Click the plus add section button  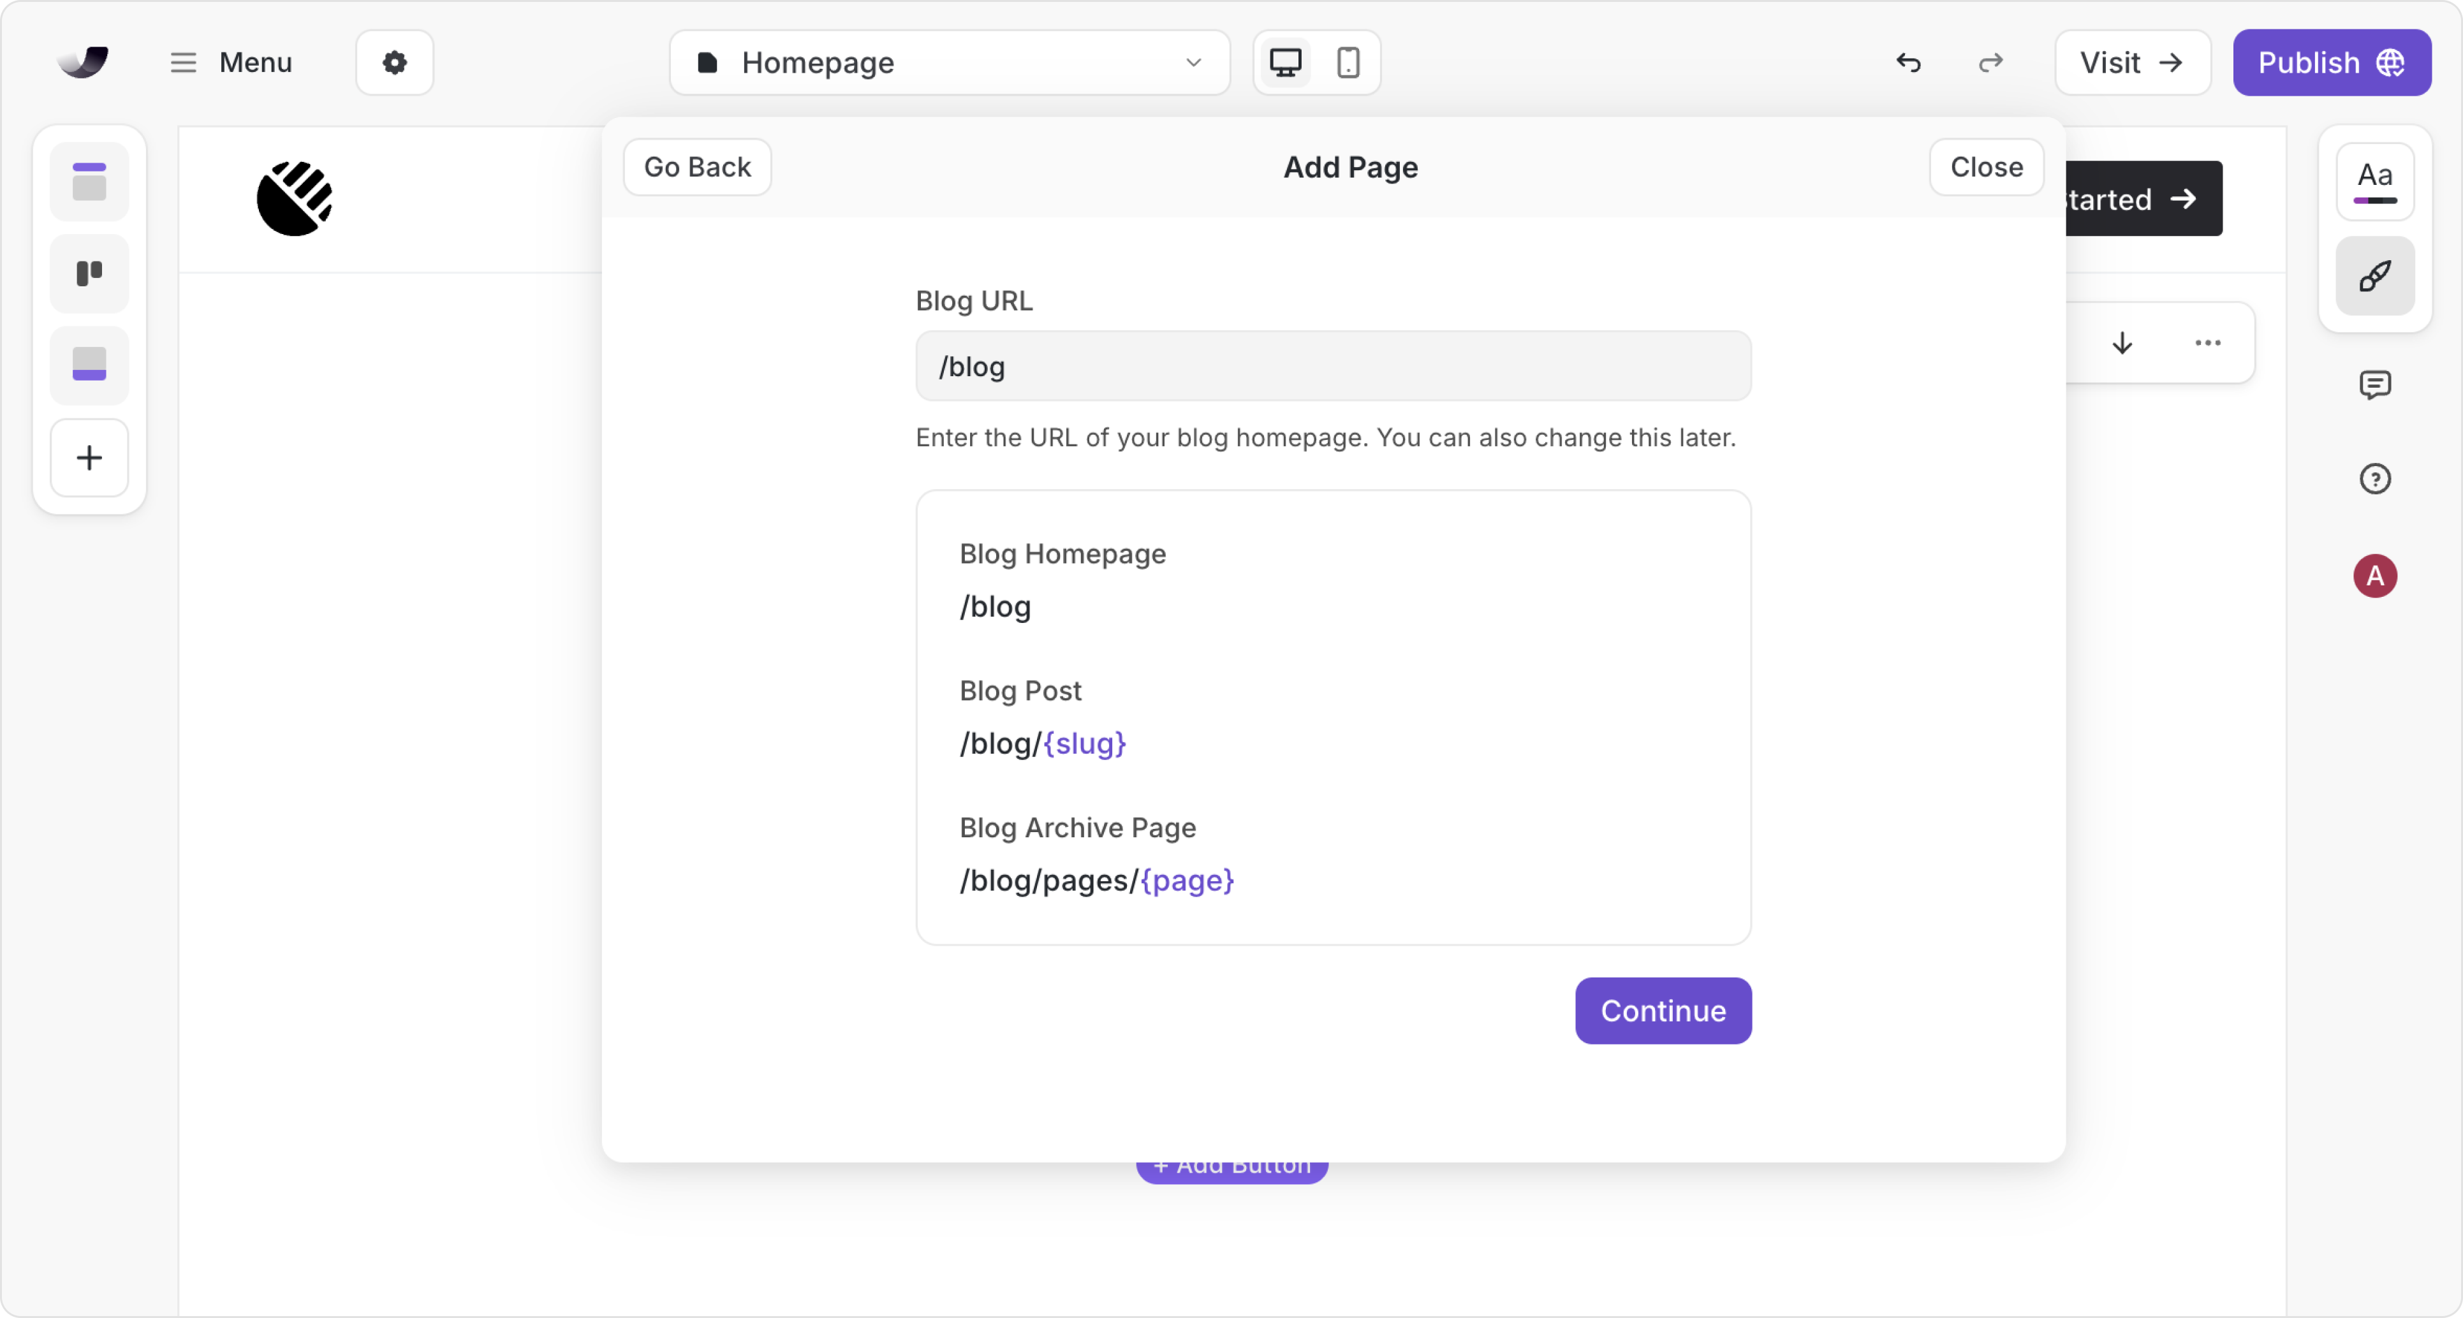coord(89,458)
